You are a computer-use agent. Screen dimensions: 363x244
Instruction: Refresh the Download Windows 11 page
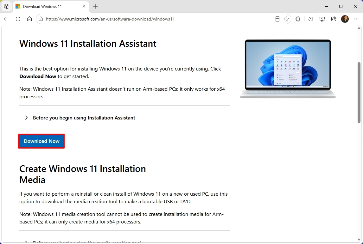[18, 19]
